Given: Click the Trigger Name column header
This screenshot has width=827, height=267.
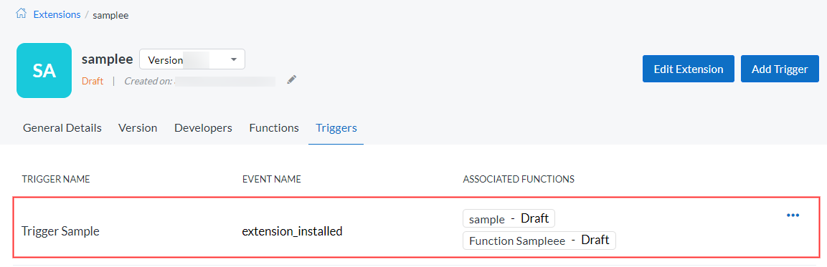Looking at the screenshot, I should pos(56,179).
